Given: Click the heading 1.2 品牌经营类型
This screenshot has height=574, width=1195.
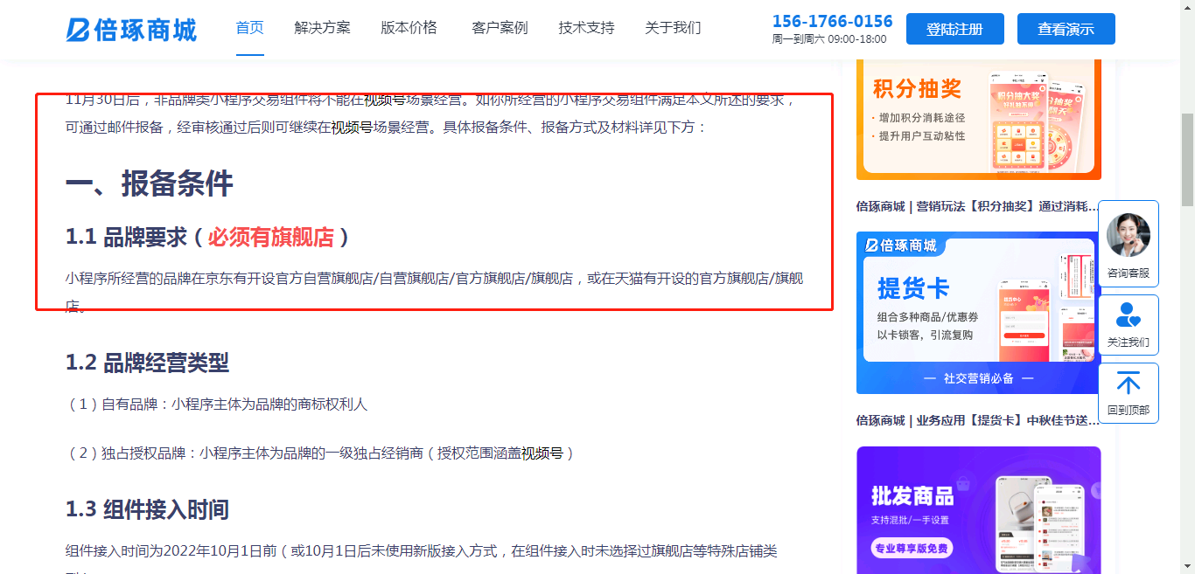Looking at the screenshot, I should tap(147, 362).
